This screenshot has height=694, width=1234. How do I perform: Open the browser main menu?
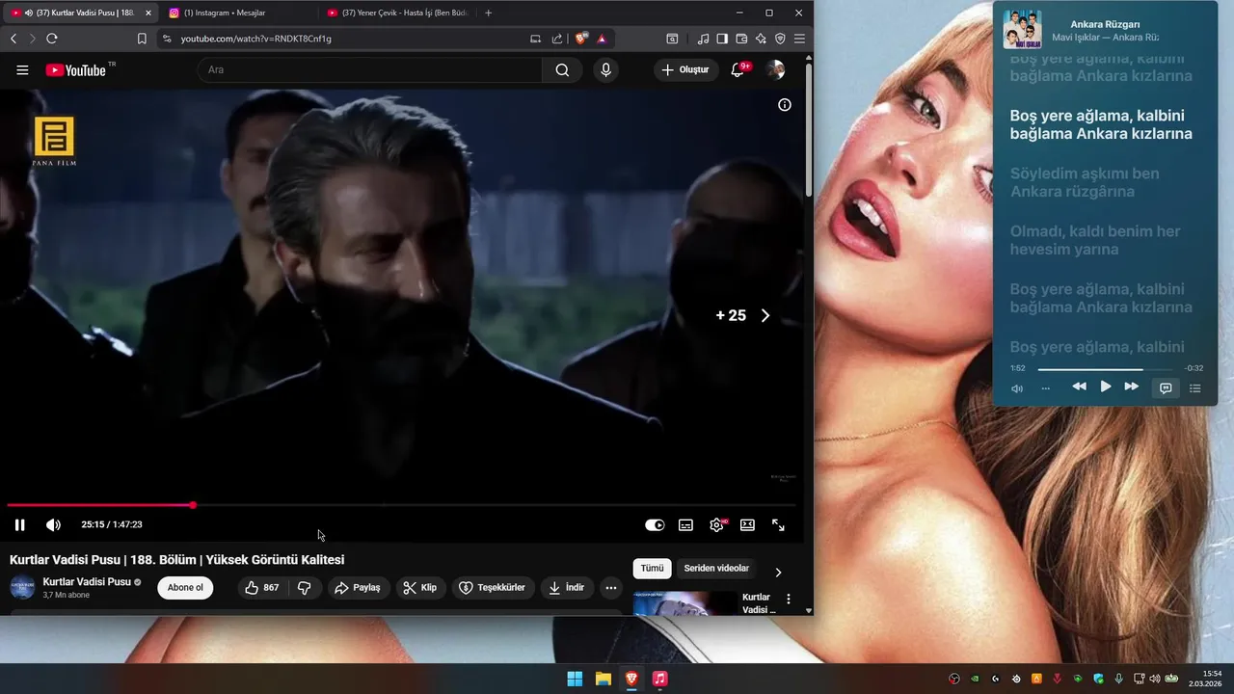coord(799,39)
